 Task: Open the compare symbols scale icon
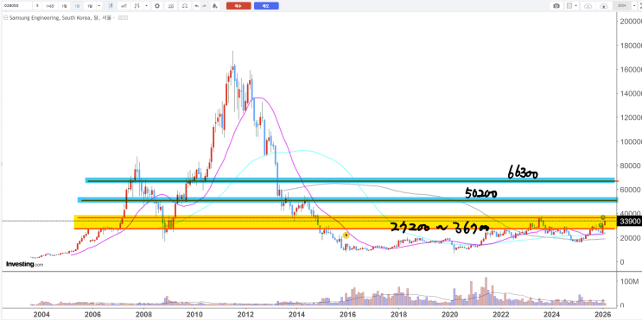pos(185,6)
